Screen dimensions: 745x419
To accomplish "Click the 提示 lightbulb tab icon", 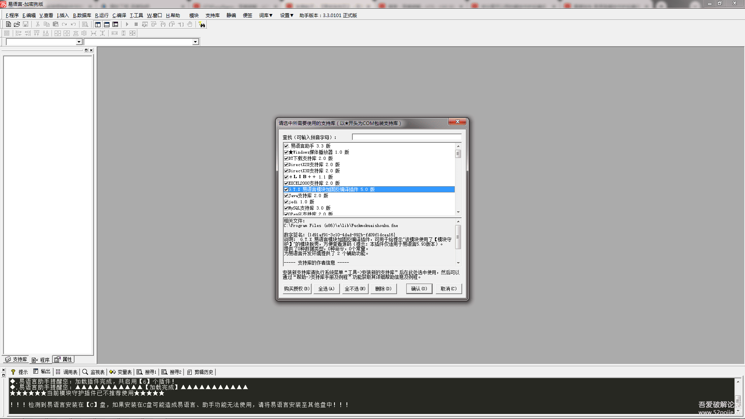I will [13, 372].
